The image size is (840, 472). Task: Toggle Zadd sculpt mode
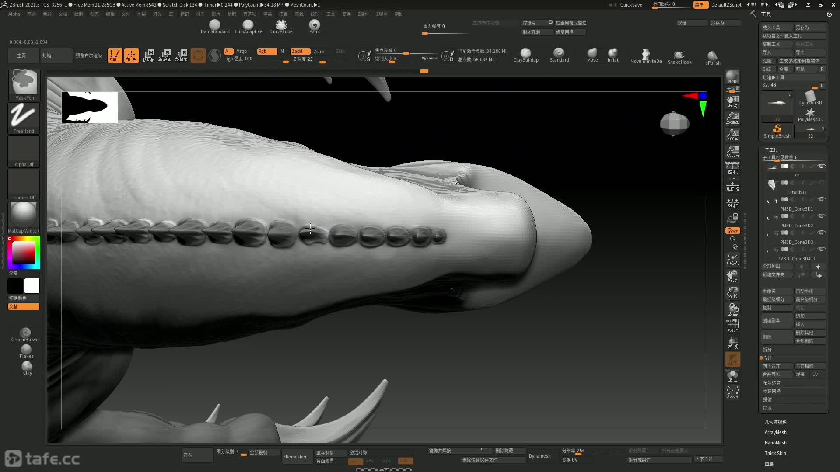pyautogui.click(x=300, y=51)
